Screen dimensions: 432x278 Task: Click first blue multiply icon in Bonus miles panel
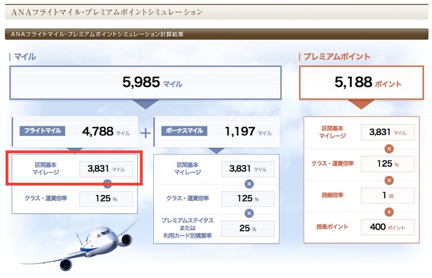tap(249, 183)
